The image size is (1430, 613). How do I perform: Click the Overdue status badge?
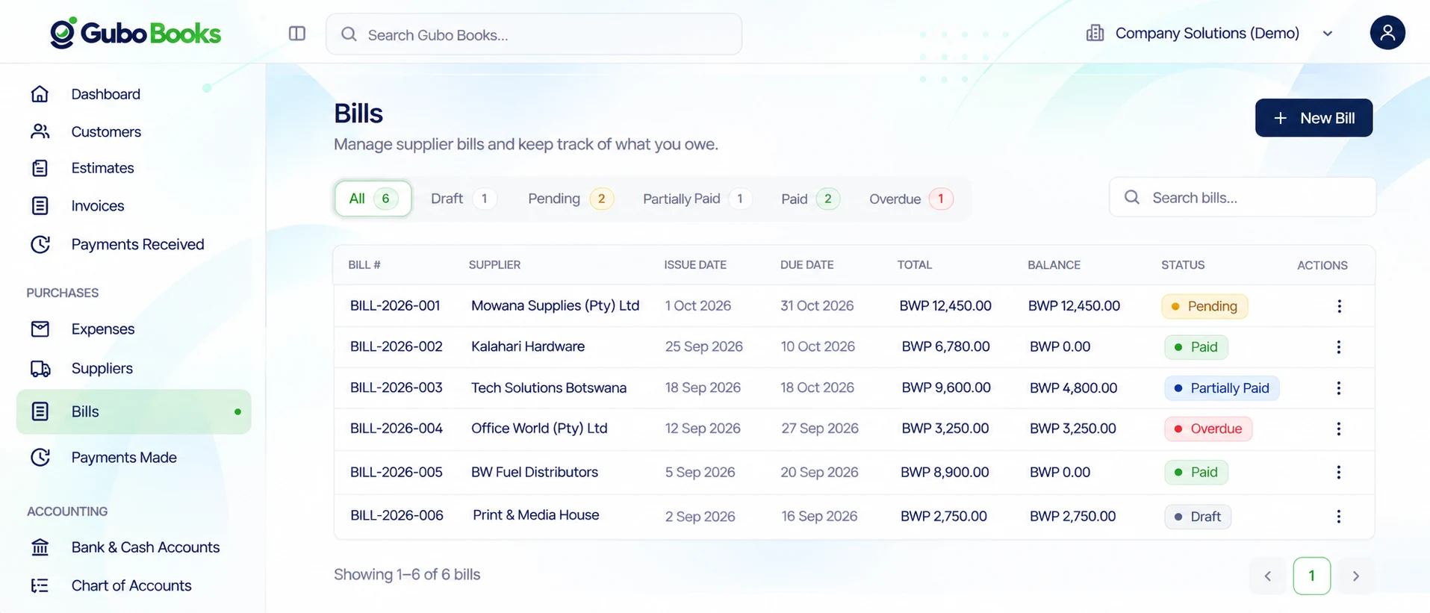pos(1208,429)
